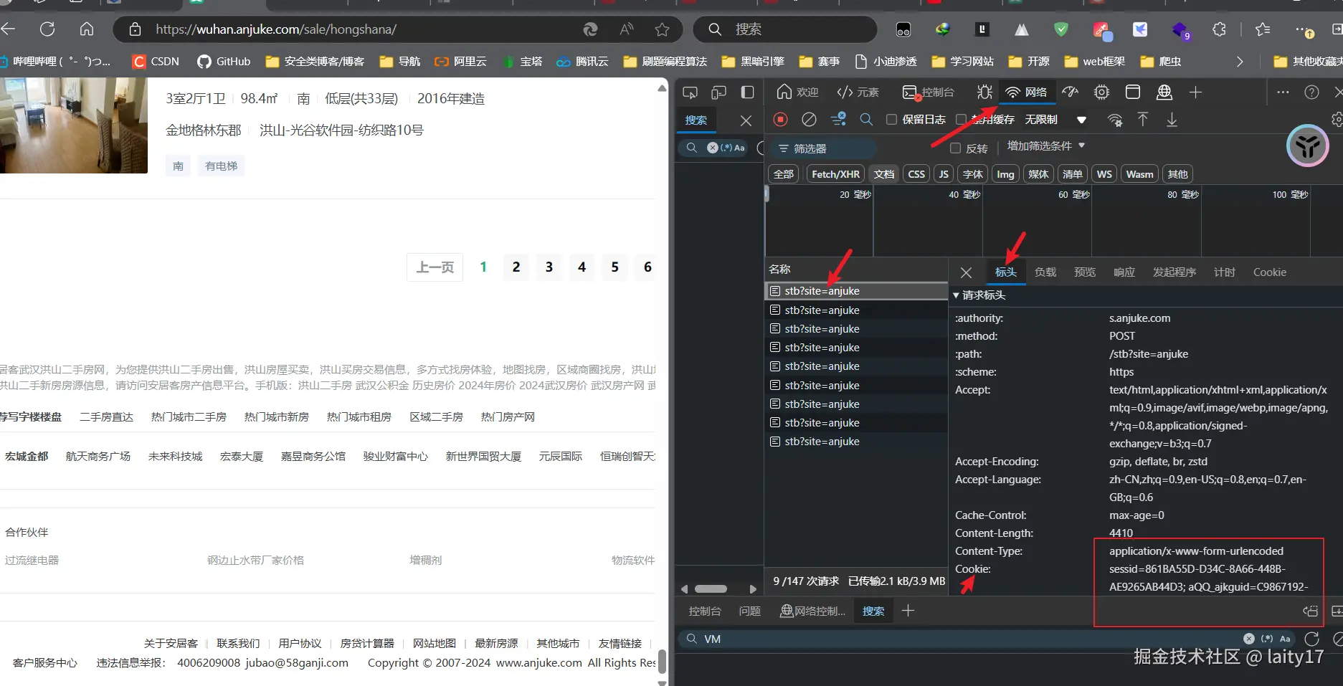Toggle device emulation mode
The width and height of the screenshot is (1343, 686).
pyautogui.click(x=718, y=92)
